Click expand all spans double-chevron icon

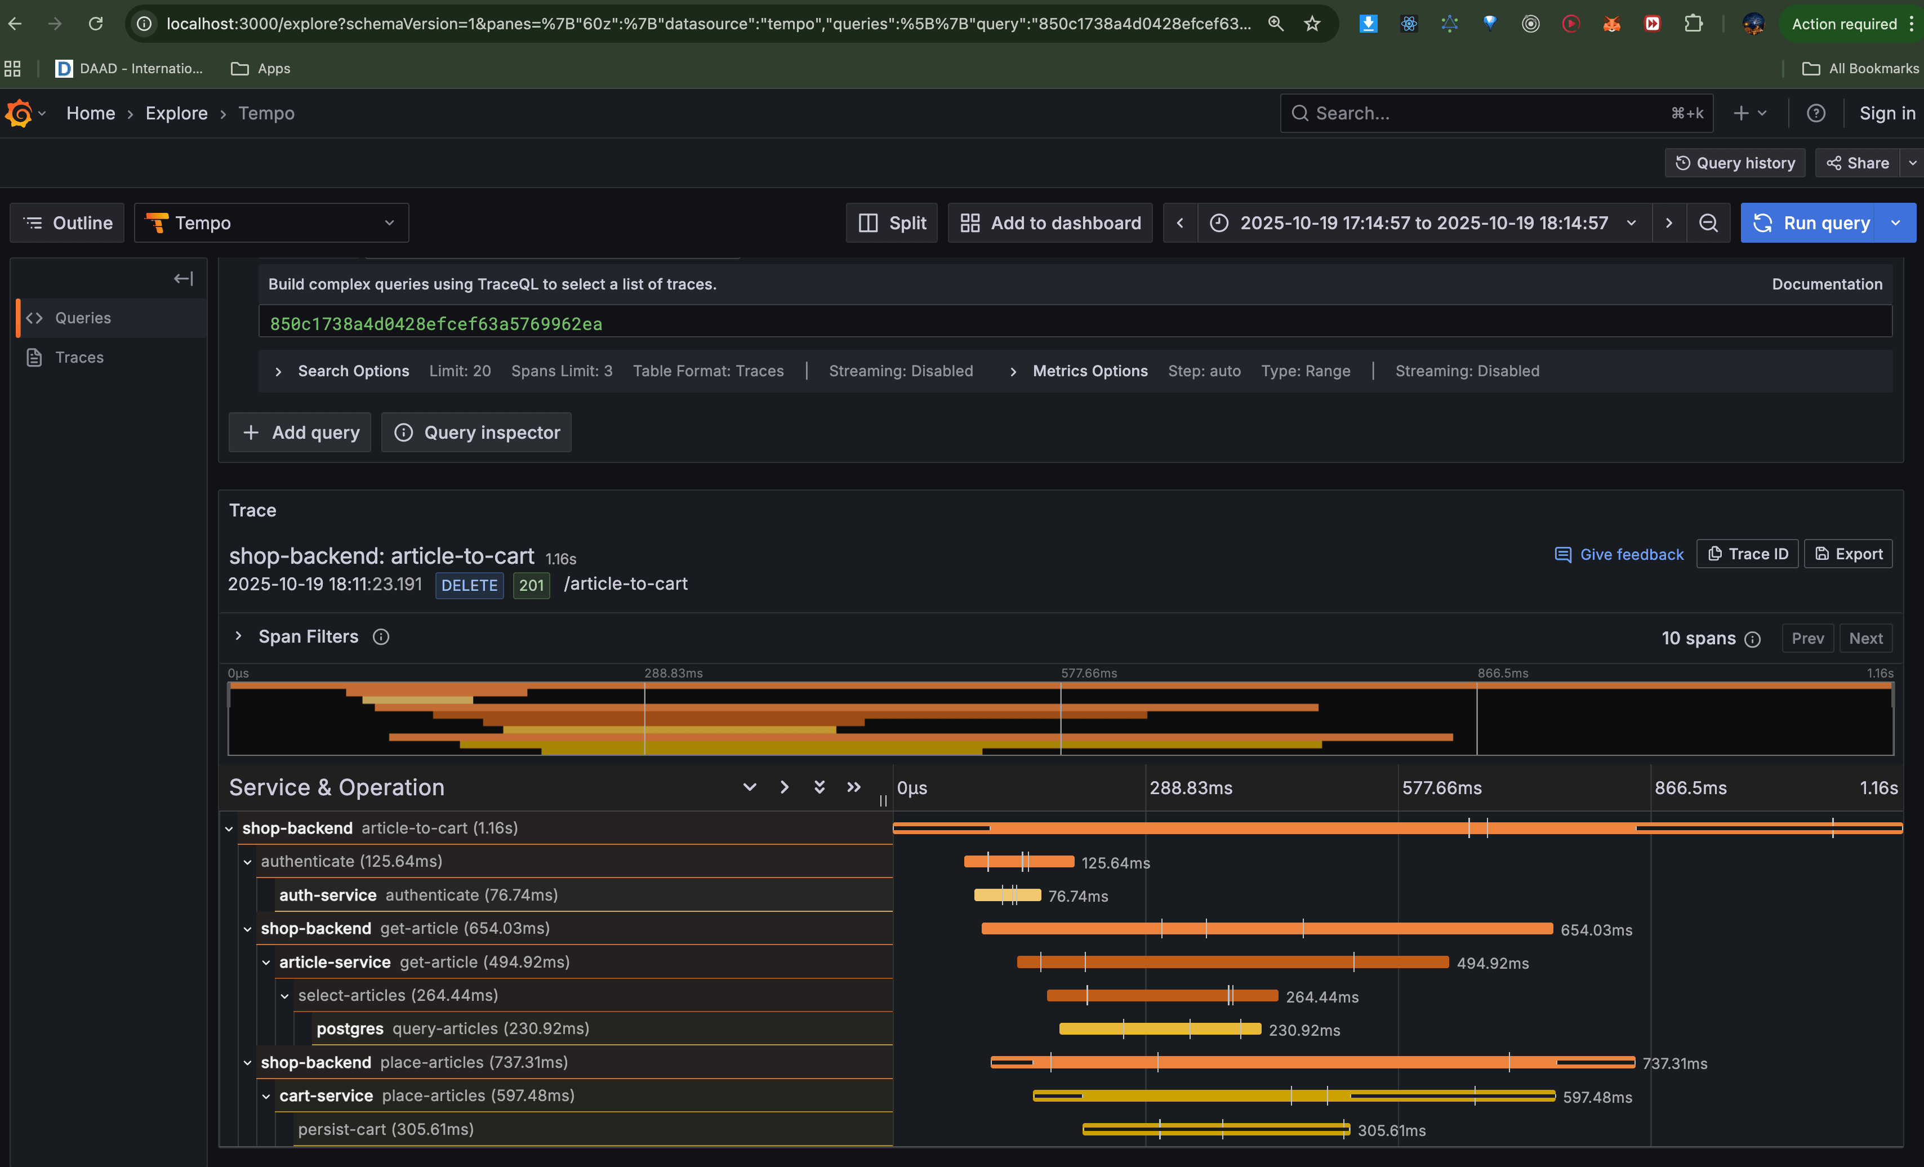(819, 787)
